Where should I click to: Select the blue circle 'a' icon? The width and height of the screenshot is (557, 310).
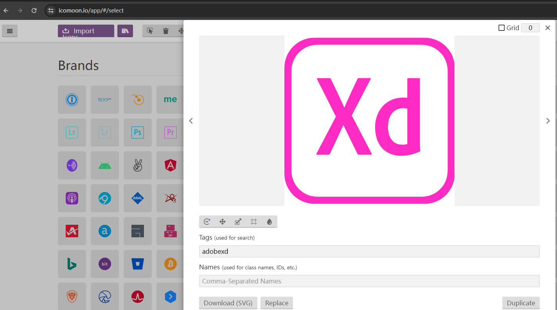(105, 231)
